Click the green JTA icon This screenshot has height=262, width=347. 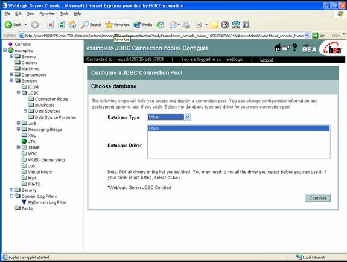point(24,141)
